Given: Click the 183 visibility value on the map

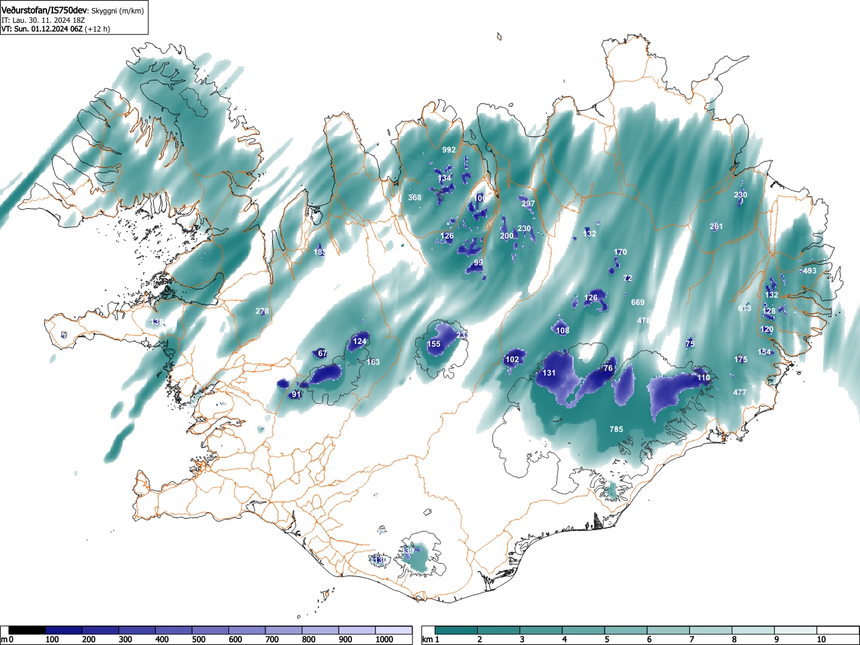Looking at the screenshot, I should click(320, 252).
